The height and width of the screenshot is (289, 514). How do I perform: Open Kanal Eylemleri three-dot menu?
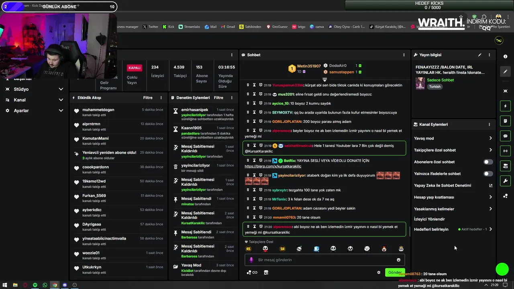(489, 124)
